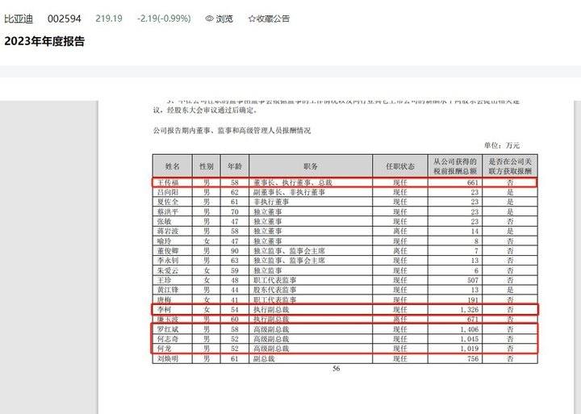
Task: Click the name 李柯
Action: [164, 309]
